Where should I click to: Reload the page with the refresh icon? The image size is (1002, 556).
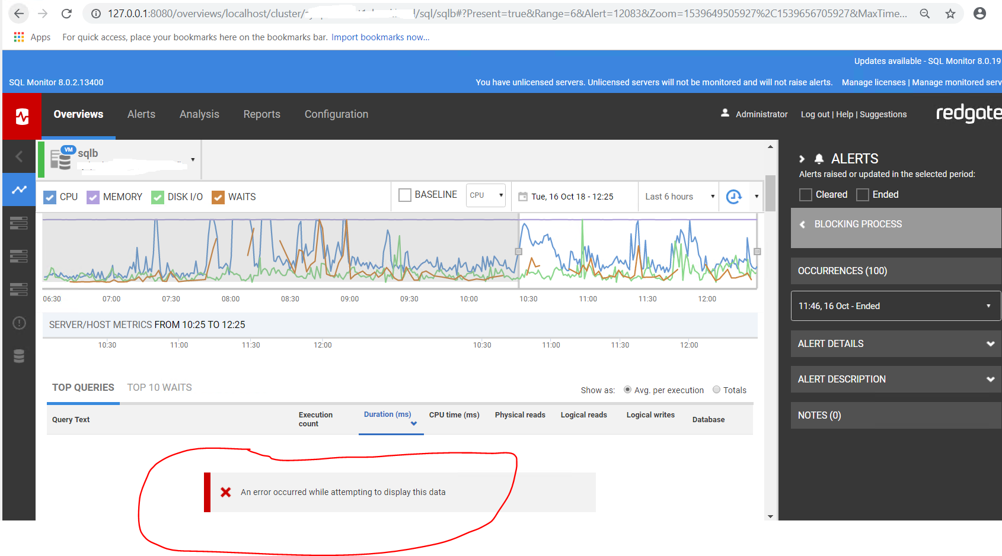pyautogui.click(x=66, y=14)
